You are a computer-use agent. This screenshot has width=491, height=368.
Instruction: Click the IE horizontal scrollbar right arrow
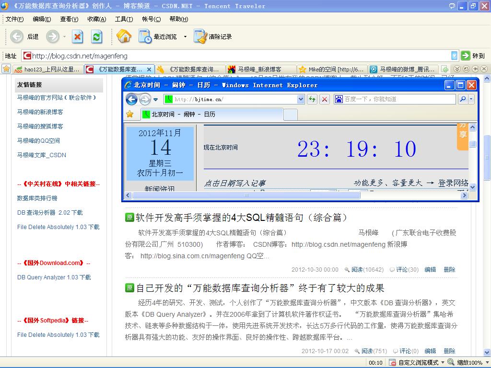click(x=464, y=195)
